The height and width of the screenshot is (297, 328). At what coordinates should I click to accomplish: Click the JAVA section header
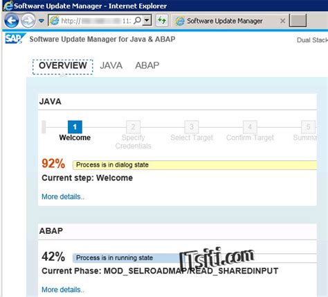coord(51,101)
